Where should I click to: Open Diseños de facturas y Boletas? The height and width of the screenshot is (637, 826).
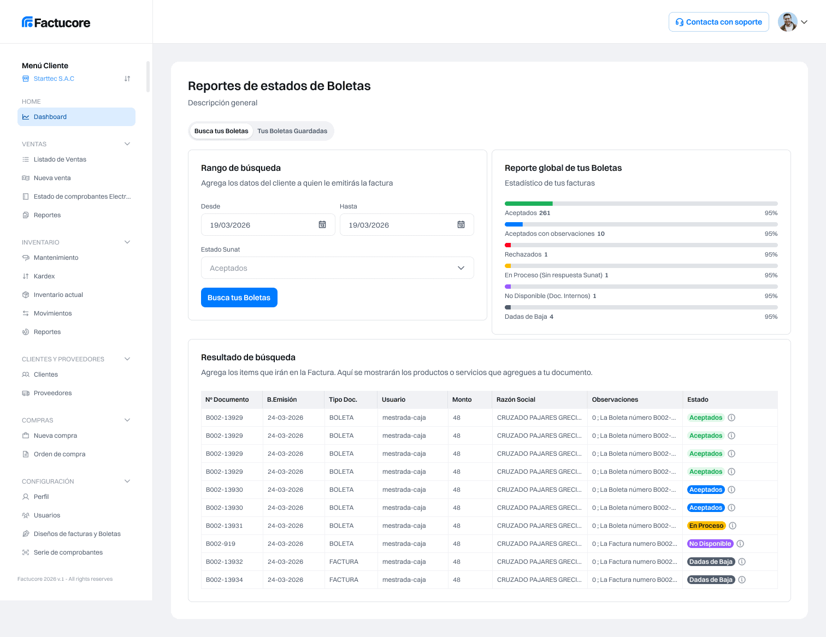point(76,534)
